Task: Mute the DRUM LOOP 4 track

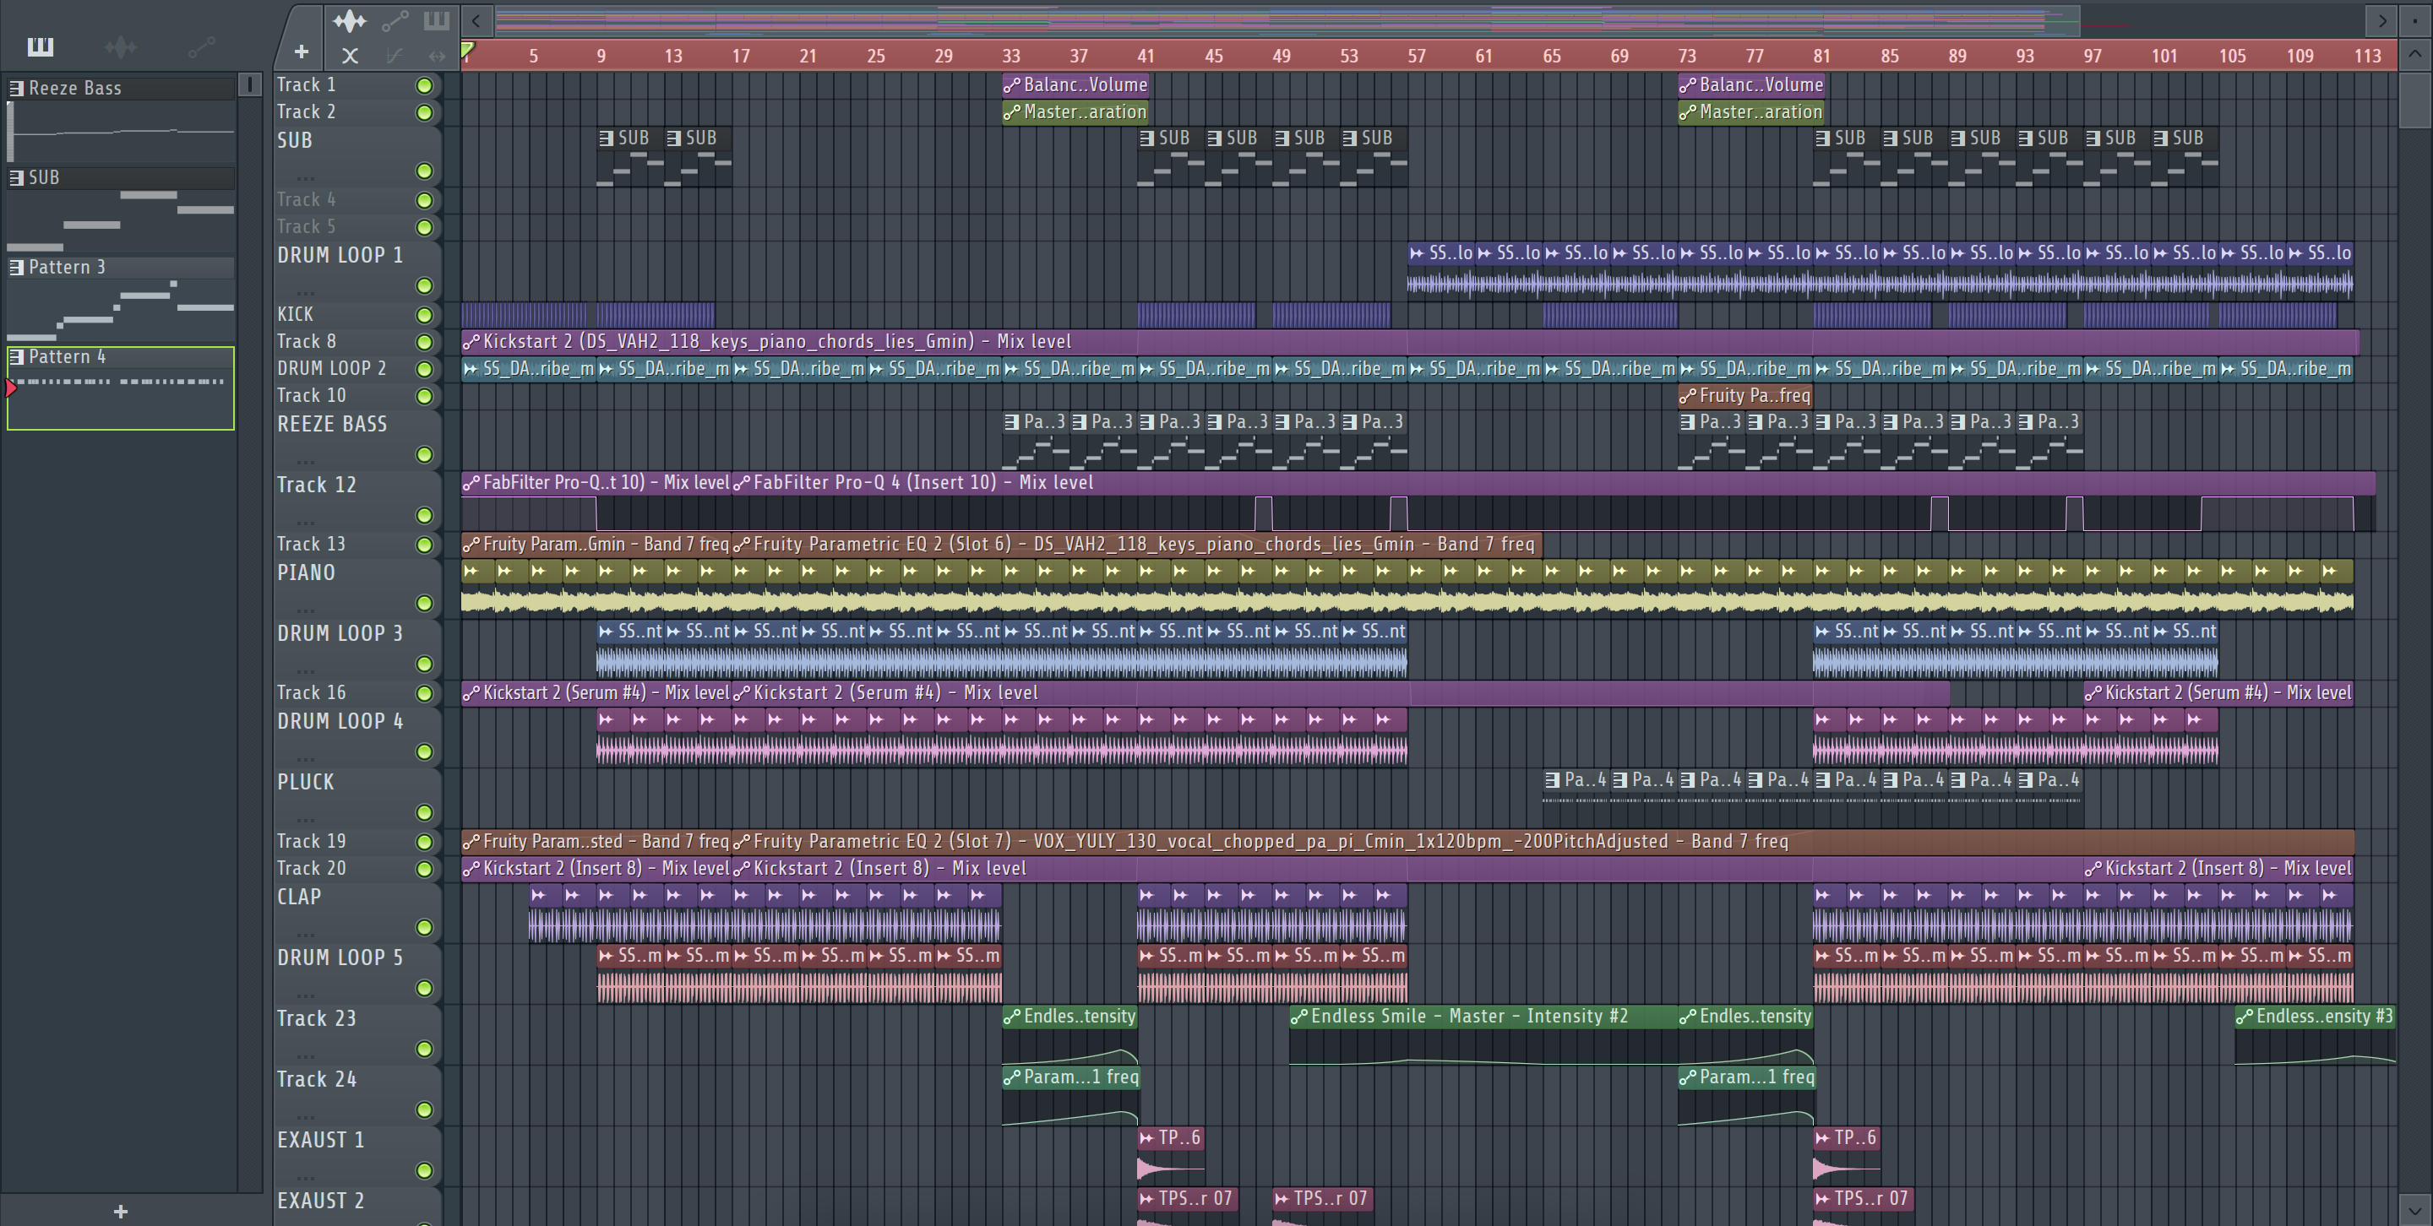Action: [x=425, y=752]
